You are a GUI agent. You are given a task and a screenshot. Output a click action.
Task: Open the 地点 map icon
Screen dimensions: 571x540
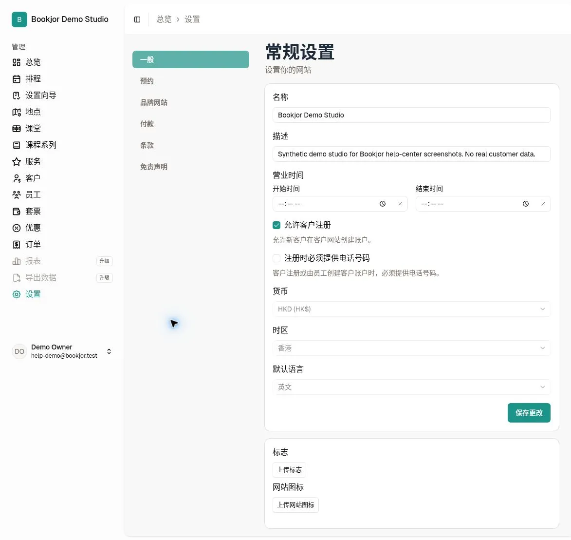tap(17, 112)
